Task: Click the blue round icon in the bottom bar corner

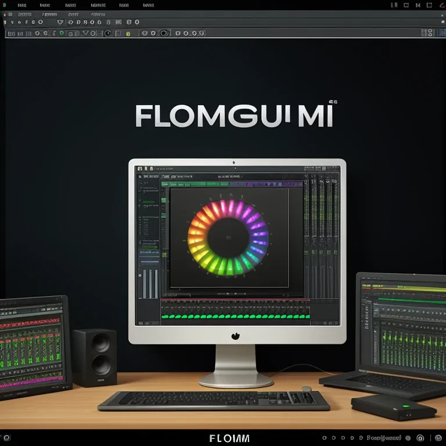Action: 438,438
